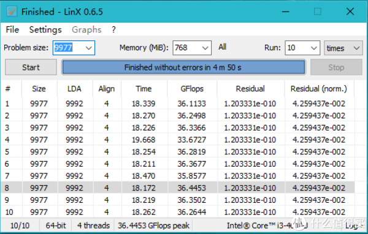Expand the Run count dropdown arrow
The width and height of the screenshot is (368, 234).
tap(314, 48)
